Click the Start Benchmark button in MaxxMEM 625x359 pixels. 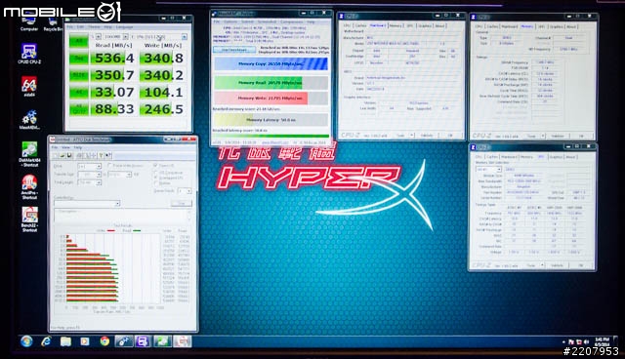[x=234, y=50]
